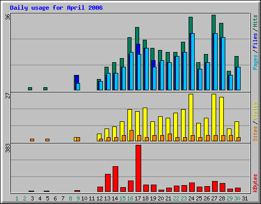This screenshot has height=204, width=261.
Task: Select day "17" on the x-axis
Action: (138, 198)
